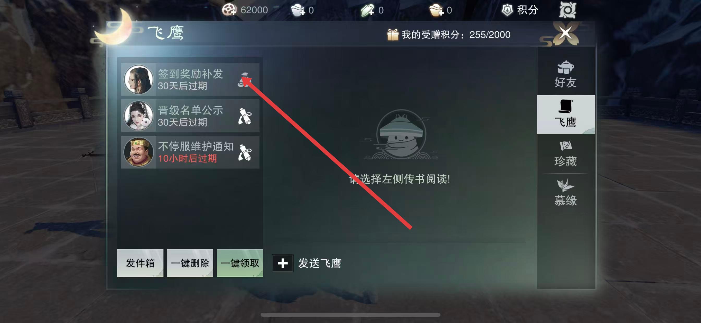Click the green 一键领取 button
This screenshot has width=701, height=323.
240,263
